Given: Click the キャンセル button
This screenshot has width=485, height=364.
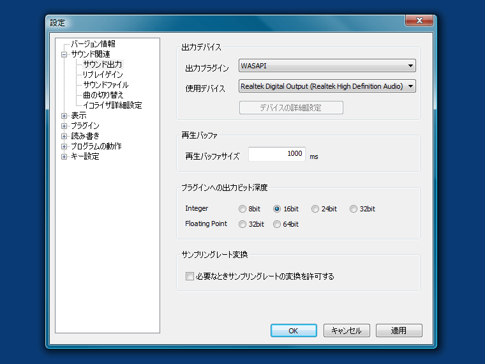Looking at the screenshot, I should [347, 331].
